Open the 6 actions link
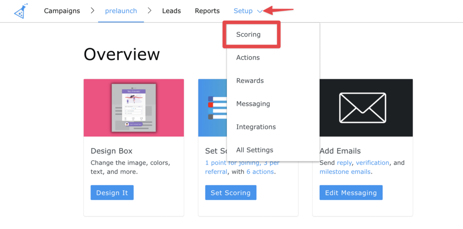Screen dimensions: 463x229 pyautogui.click(x=260, y=172)
